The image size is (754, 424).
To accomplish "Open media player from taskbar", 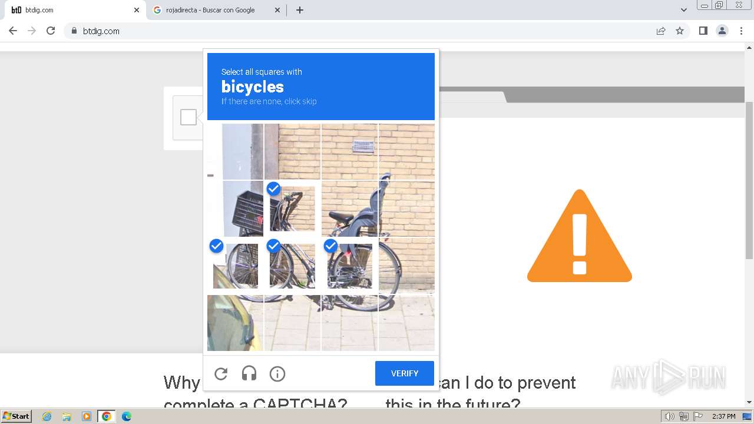I will click(x=87, y=416).
